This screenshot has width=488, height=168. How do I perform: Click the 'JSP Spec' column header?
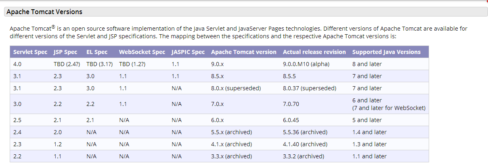point(65,52)
